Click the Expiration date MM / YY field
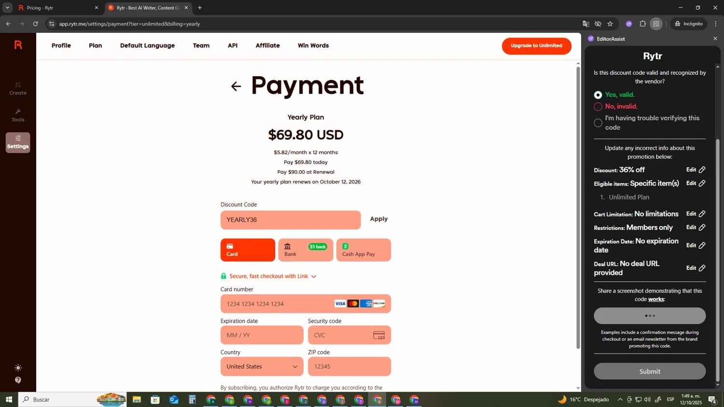 click(262, 335)
